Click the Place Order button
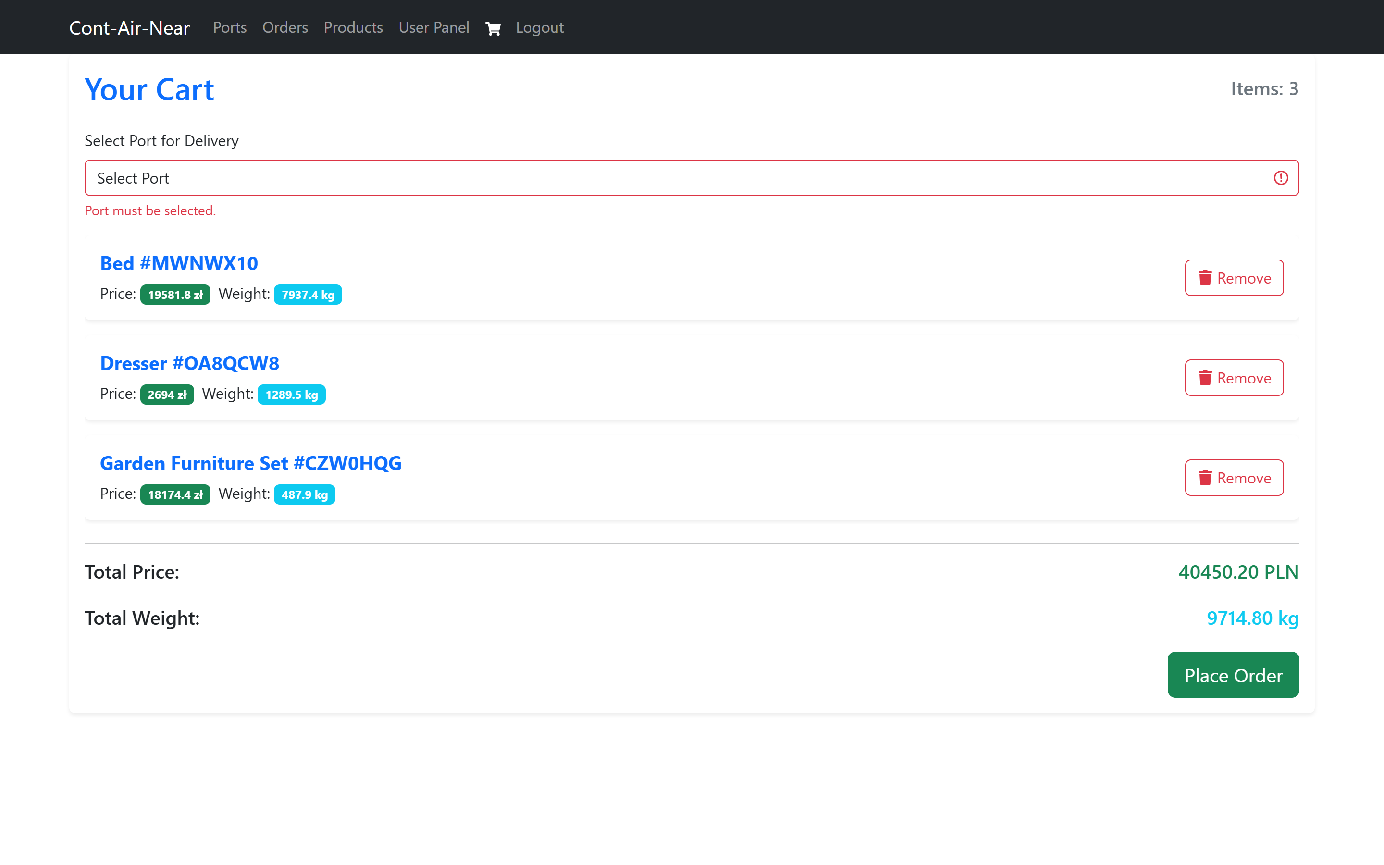 (x=1233, y=675)
